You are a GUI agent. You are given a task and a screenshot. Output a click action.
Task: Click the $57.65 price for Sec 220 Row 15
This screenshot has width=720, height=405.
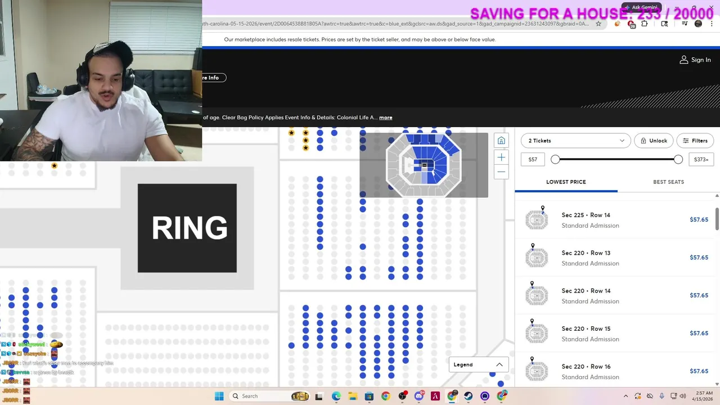699,333
